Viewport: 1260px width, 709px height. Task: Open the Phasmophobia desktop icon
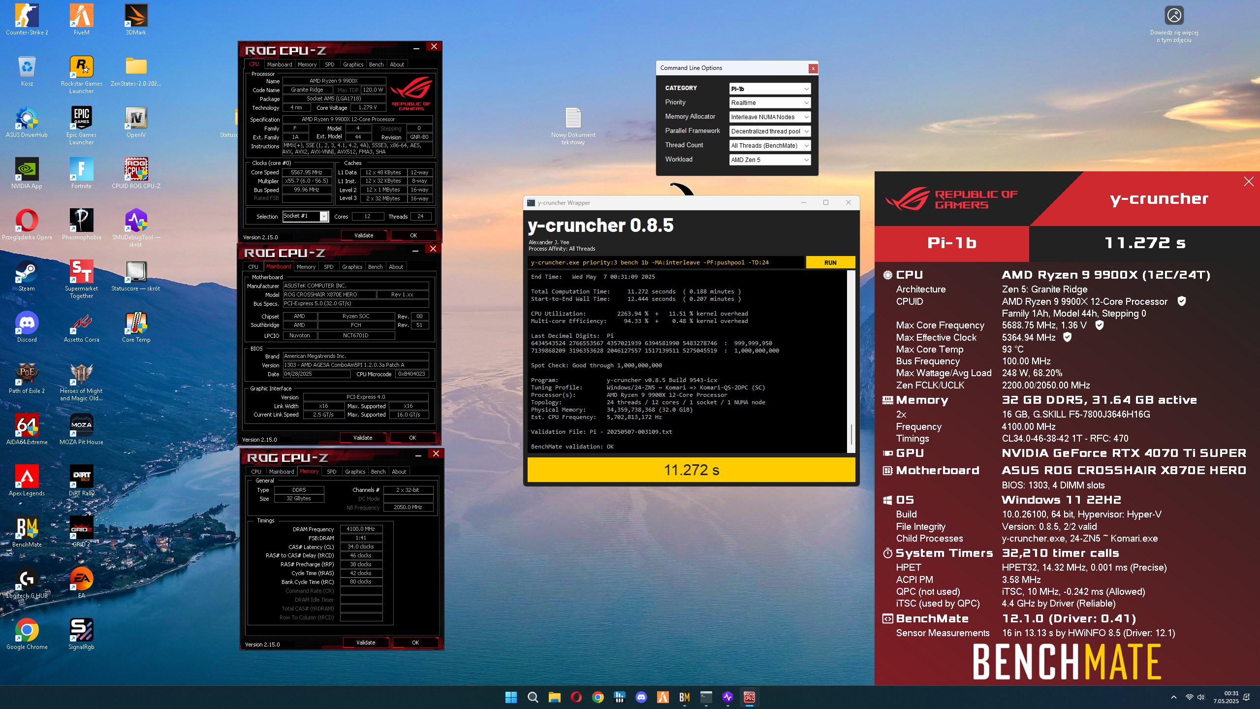(81, 225)
